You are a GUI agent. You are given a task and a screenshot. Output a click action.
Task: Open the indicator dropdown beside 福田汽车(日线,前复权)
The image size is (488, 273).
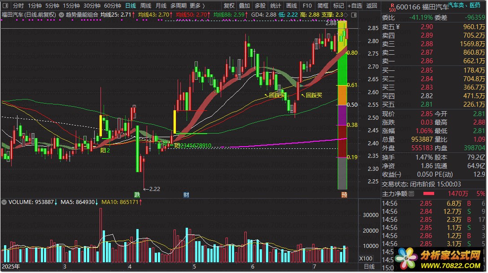tap(61, 15)
